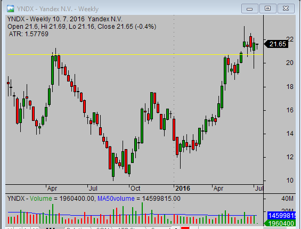Click the black 21.65 last price label
The width and height of the screenshot is (301, 229).
coord(276,44)
